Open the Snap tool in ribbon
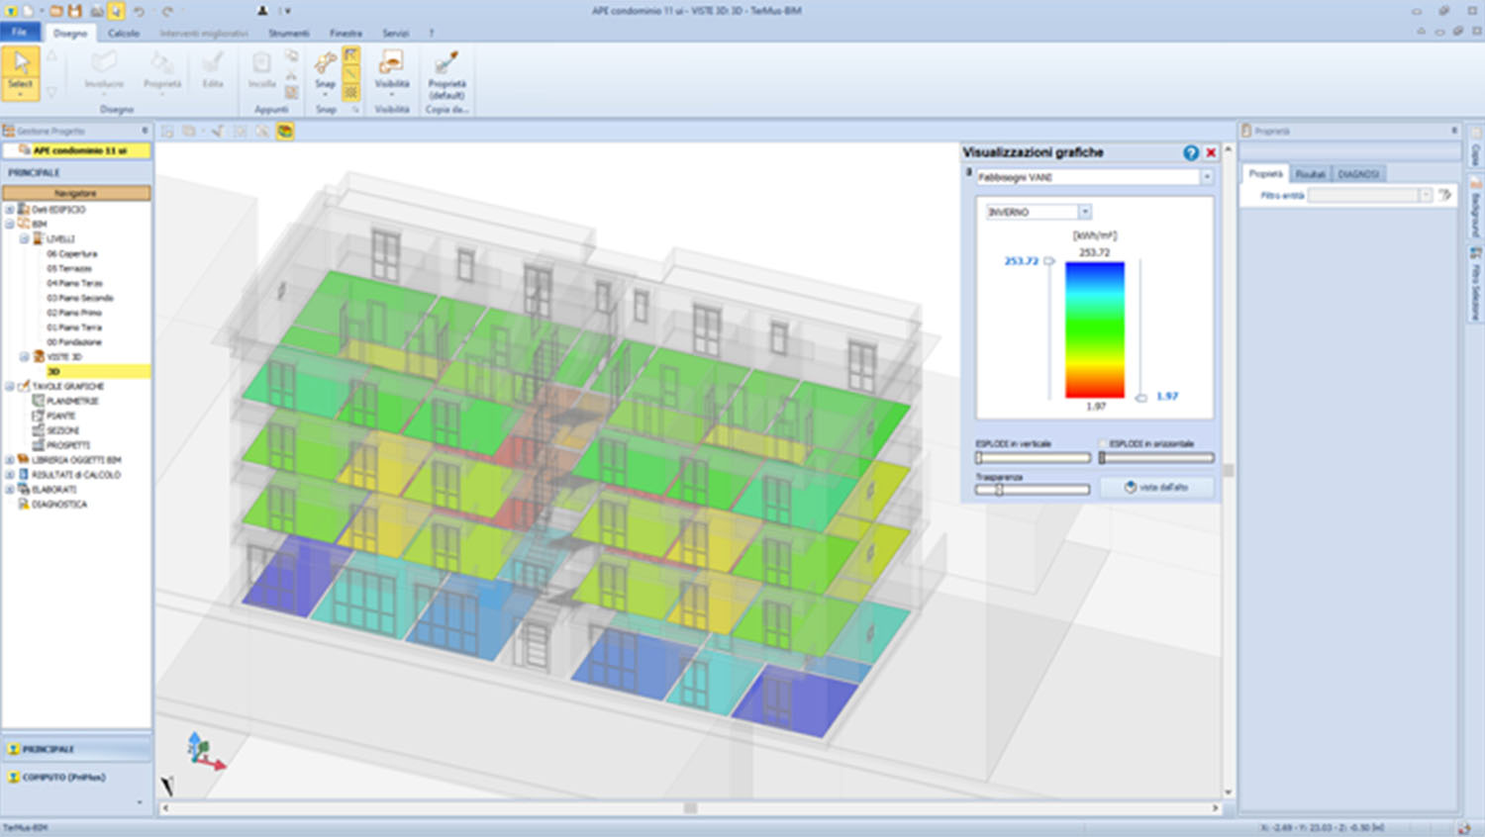The image size is (1485, 837). 325,69
